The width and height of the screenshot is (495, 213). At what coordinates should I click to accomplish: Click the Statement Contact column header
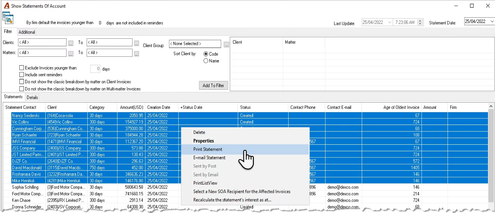point(24,108)
